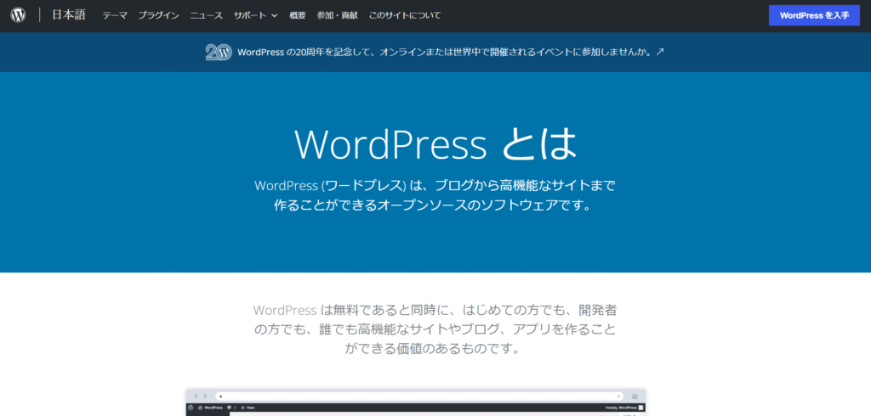The image size is (871, 416).
Task: Open the テーマ menu item
Action: 115,15
